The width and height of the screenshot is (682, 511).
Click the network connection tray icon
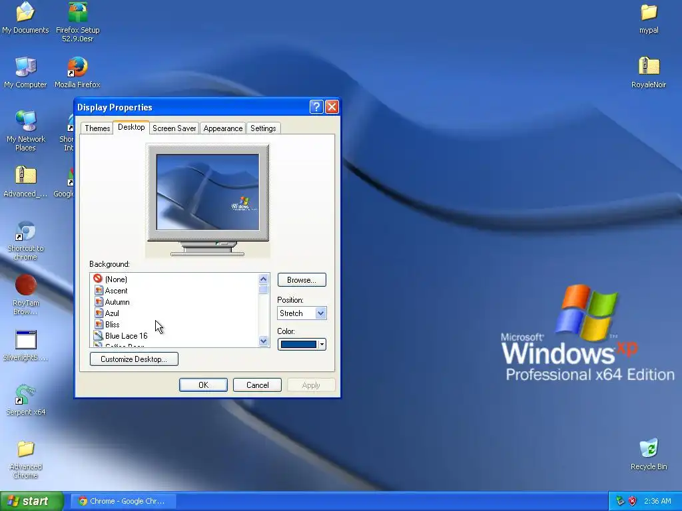coord(620,501)
